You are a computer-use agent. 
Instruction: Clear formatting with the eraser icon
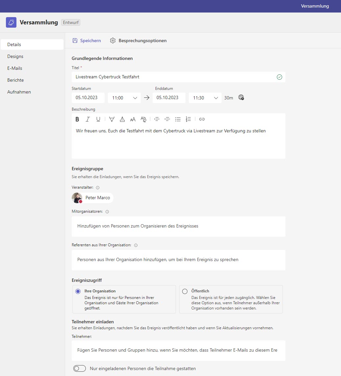point(143,119)
